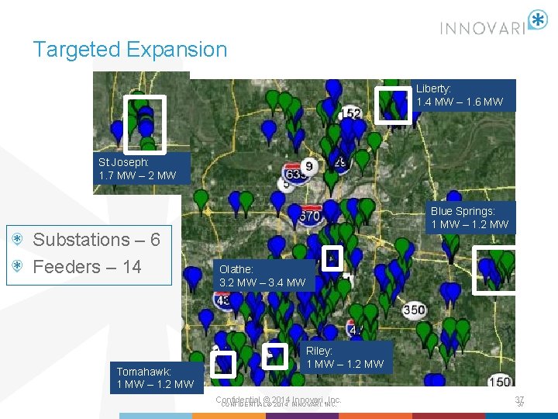Select the Substations – 6 bullet text
Image resolution: width=558 pixels, height=419 pixels.
coord(96,240)
